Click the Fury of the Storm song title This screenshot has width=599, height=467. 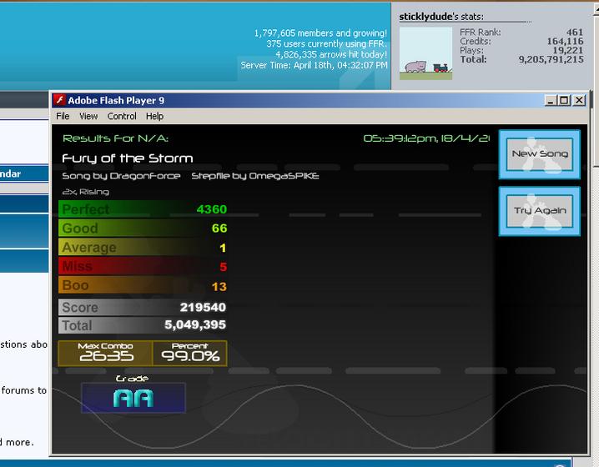click(x=128, y=158)
